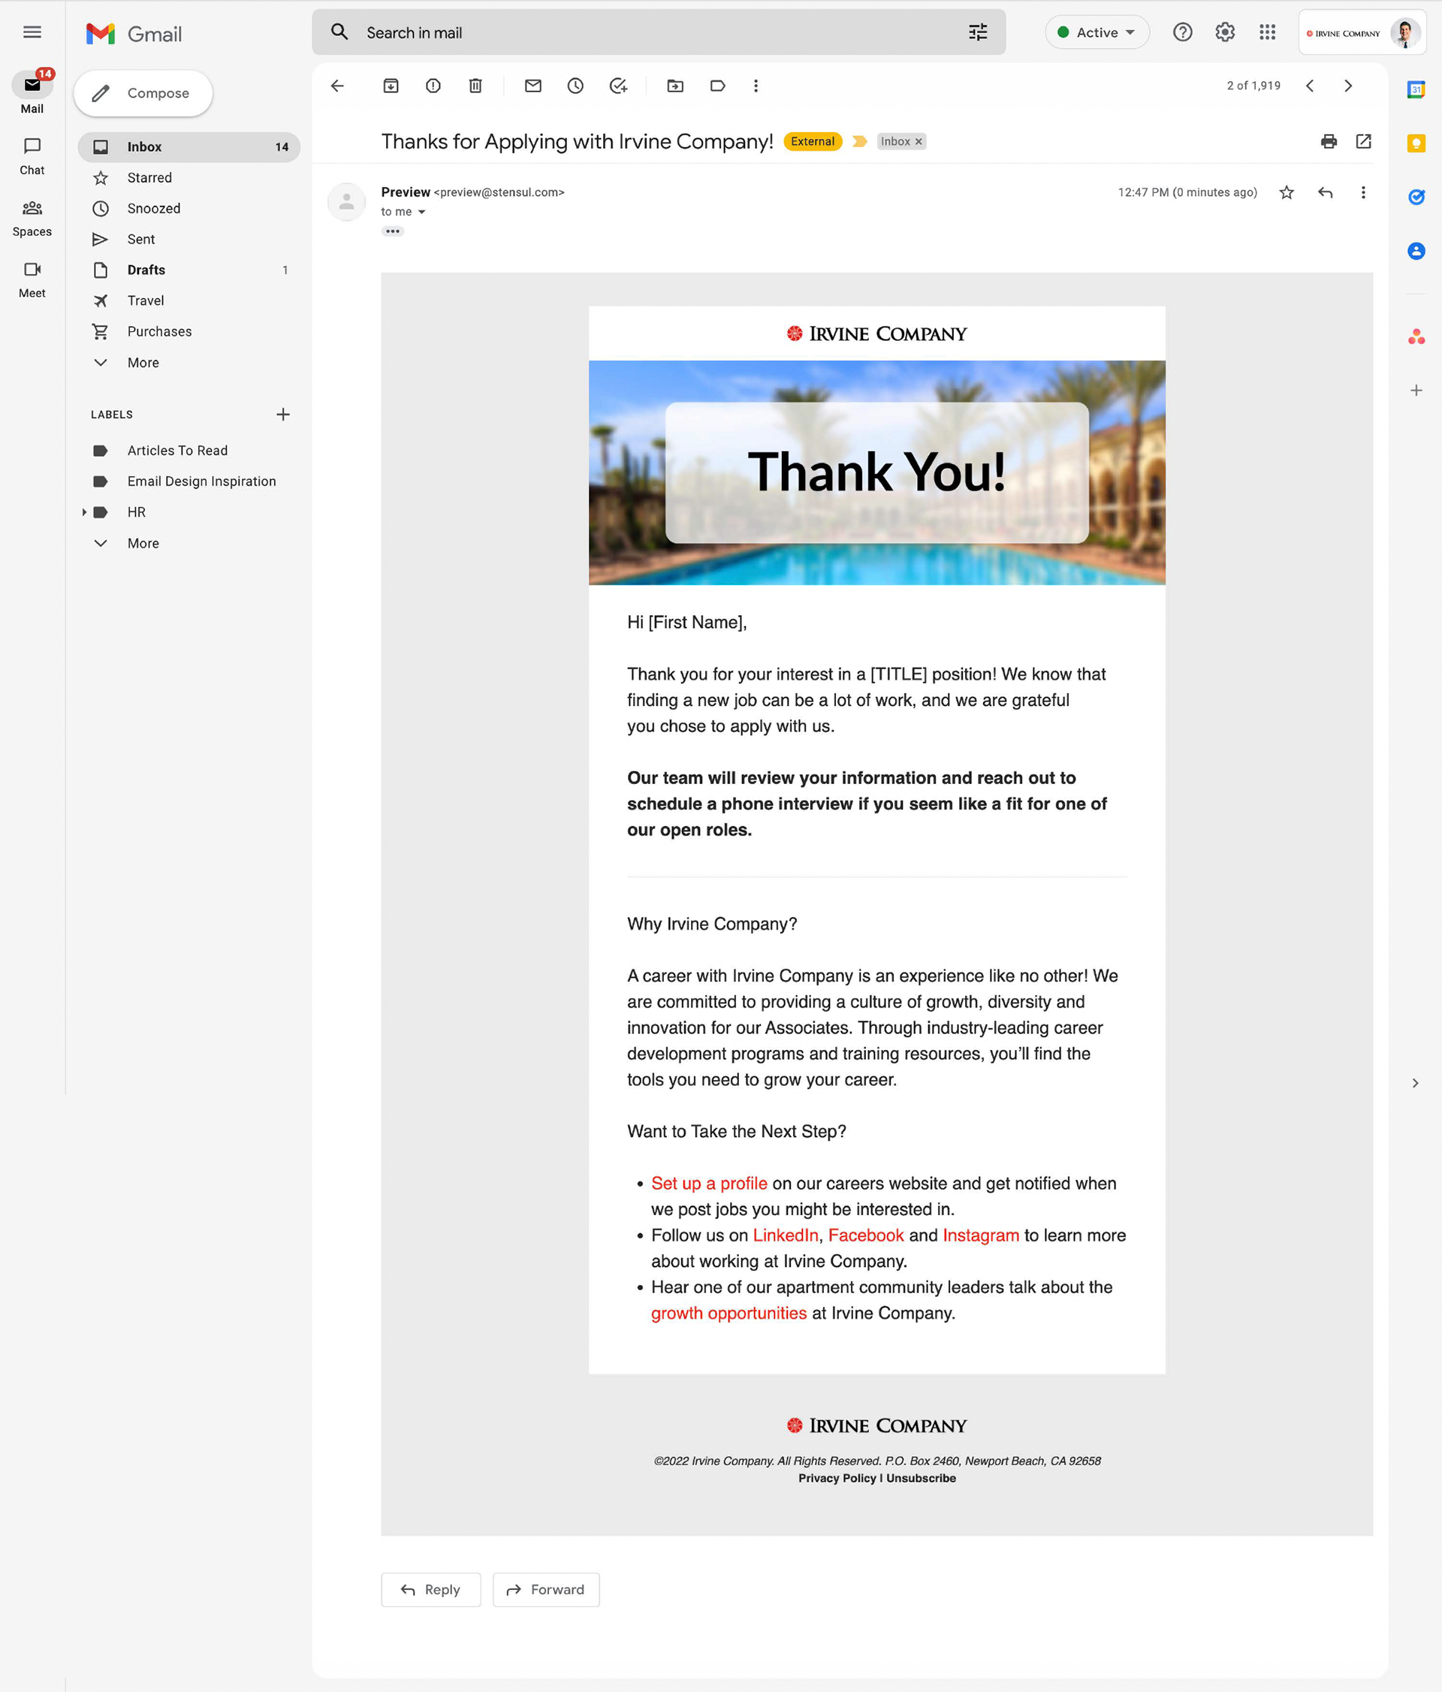
Task: Switch to the Mail tab
Action: click(32, 93)
